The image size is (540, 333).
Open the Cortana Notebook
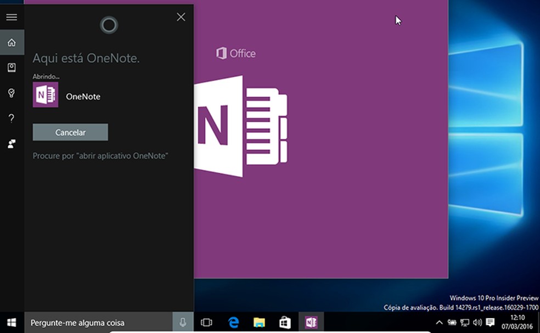point(12,67)
